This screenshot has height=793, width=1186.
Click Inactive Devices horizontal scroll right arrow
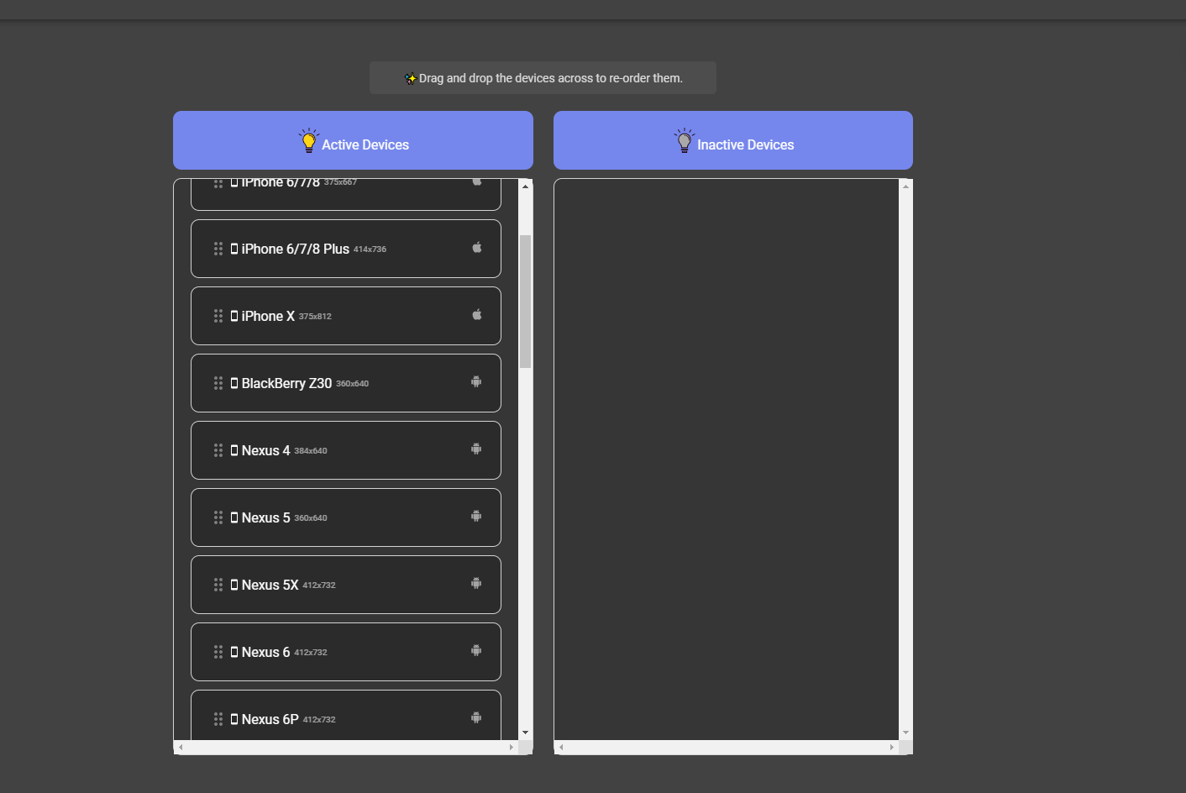tap(892, 747)
